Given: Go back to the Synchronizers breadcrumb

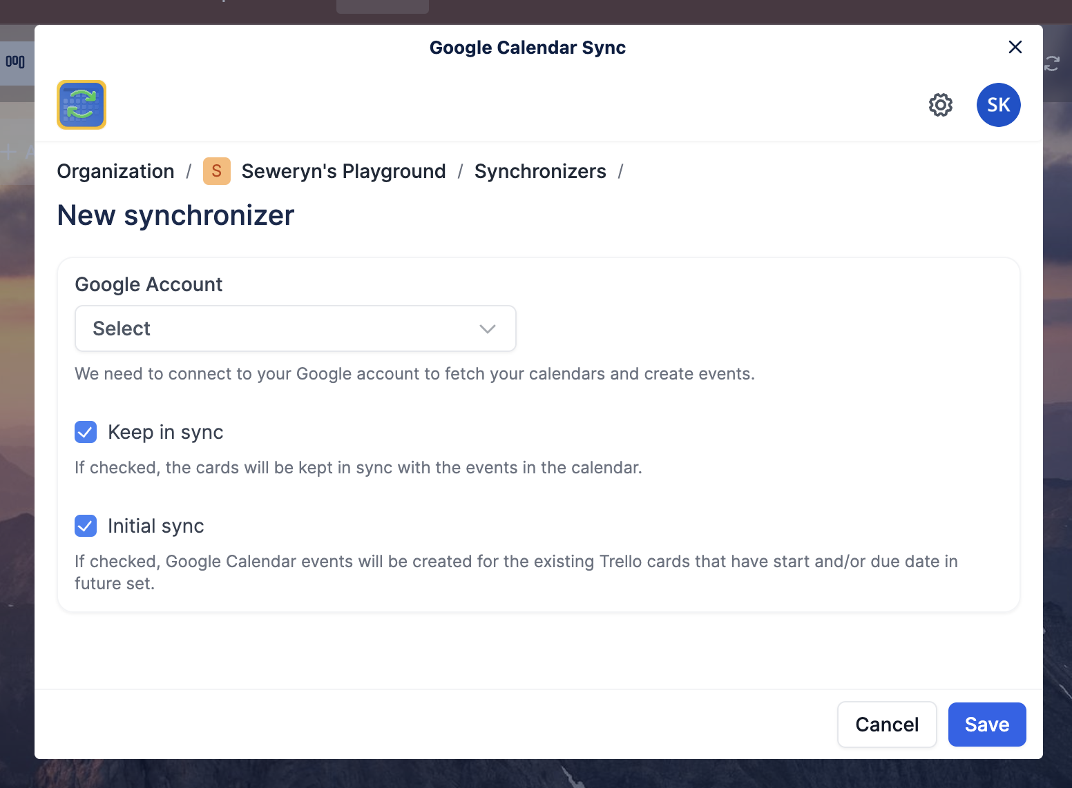Looking at the screenshot, I should coord(540,171).
